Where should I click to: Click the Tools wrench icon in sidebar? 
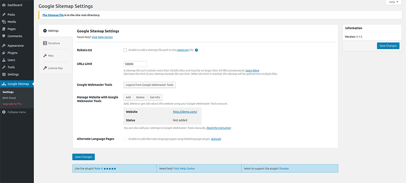4,67
